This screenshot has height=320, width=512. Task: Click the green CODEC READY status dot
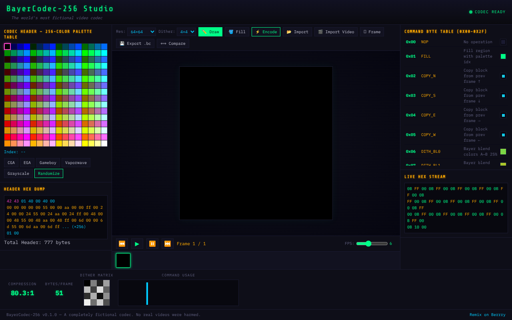[471, 12]
